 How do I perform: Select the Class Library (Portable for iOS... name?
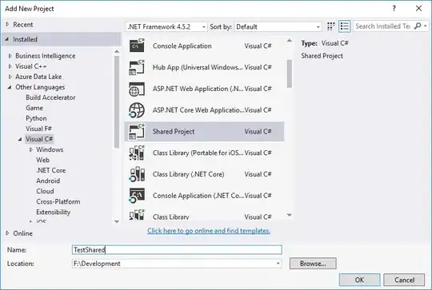coord(198,153)
